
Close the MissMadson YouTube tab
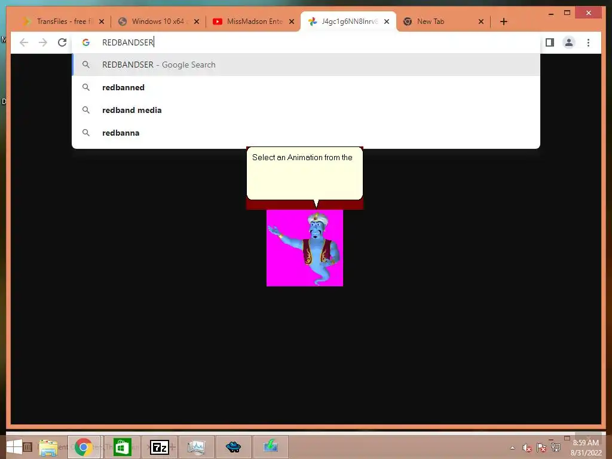tap(292, 22)
